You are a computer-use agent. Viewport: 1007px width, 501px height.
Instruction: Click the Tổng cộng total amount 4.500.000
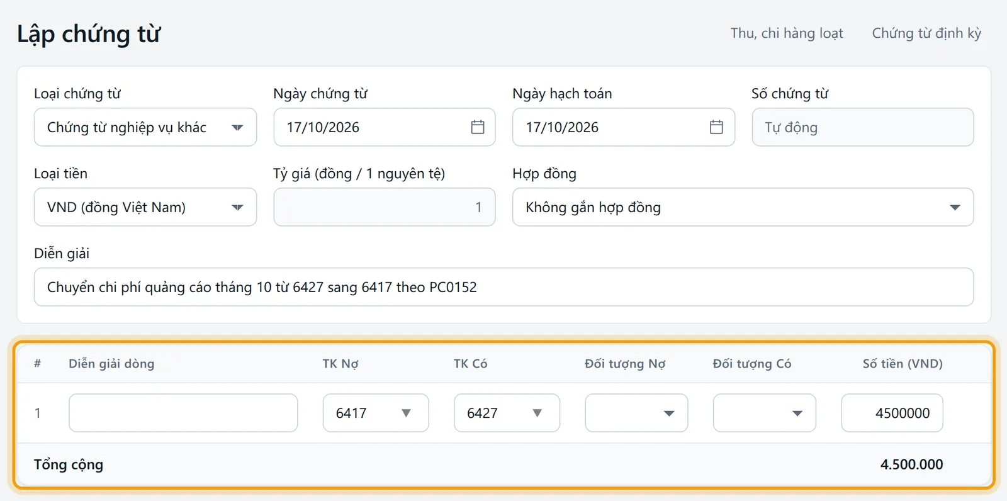[x=911, y=464]
